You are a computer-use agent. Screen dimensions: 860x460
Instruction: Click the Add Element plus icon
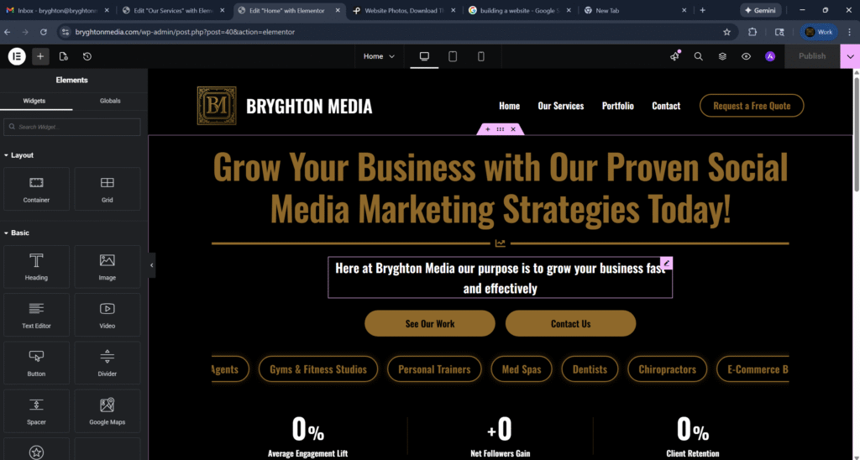(40, 56)
